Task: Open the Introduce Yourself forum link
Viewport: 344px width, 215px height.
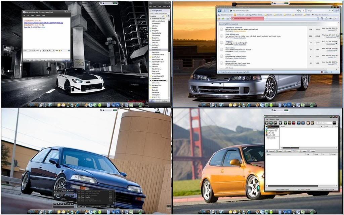Action: click(x=234, y=28)
